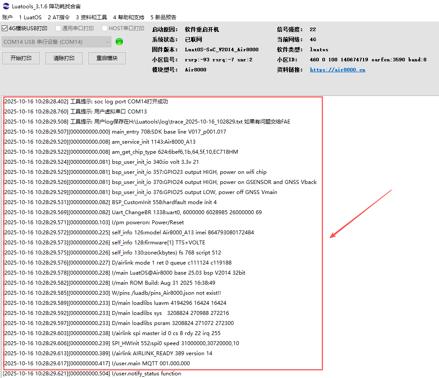Click the Luatools app logo in title bar
The height and width of the screenshot is (378, 439).
5,7
